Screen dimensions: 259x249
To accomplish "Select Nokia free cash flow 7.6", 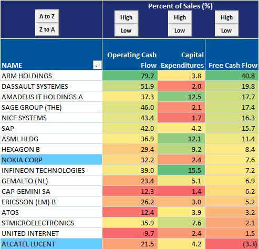I will [232, 160].
